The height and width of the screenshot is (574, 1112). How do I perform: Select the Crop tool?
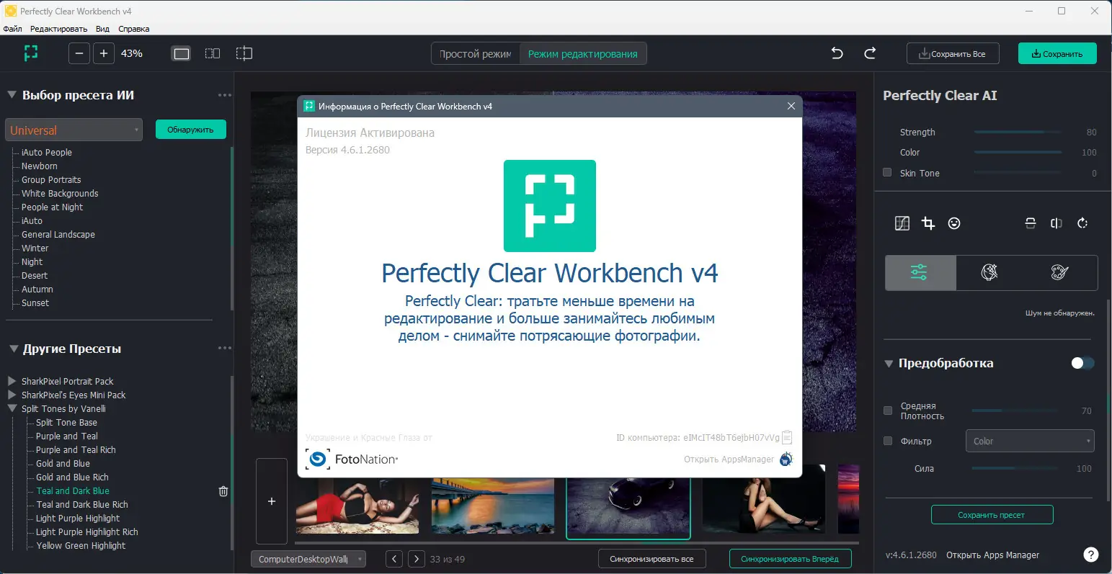click(x=928, y=223)
